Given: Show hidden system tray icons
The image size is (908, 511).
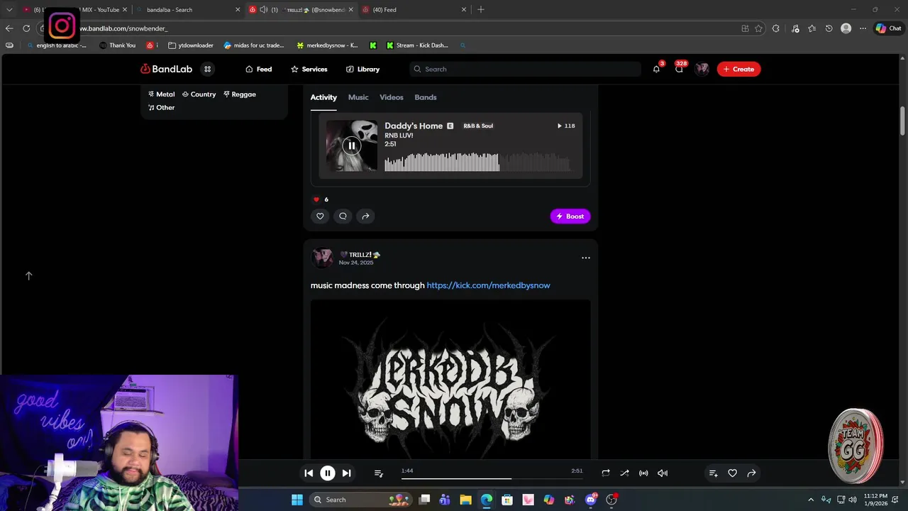Looking at the screenshot, I should pos(811,500).
